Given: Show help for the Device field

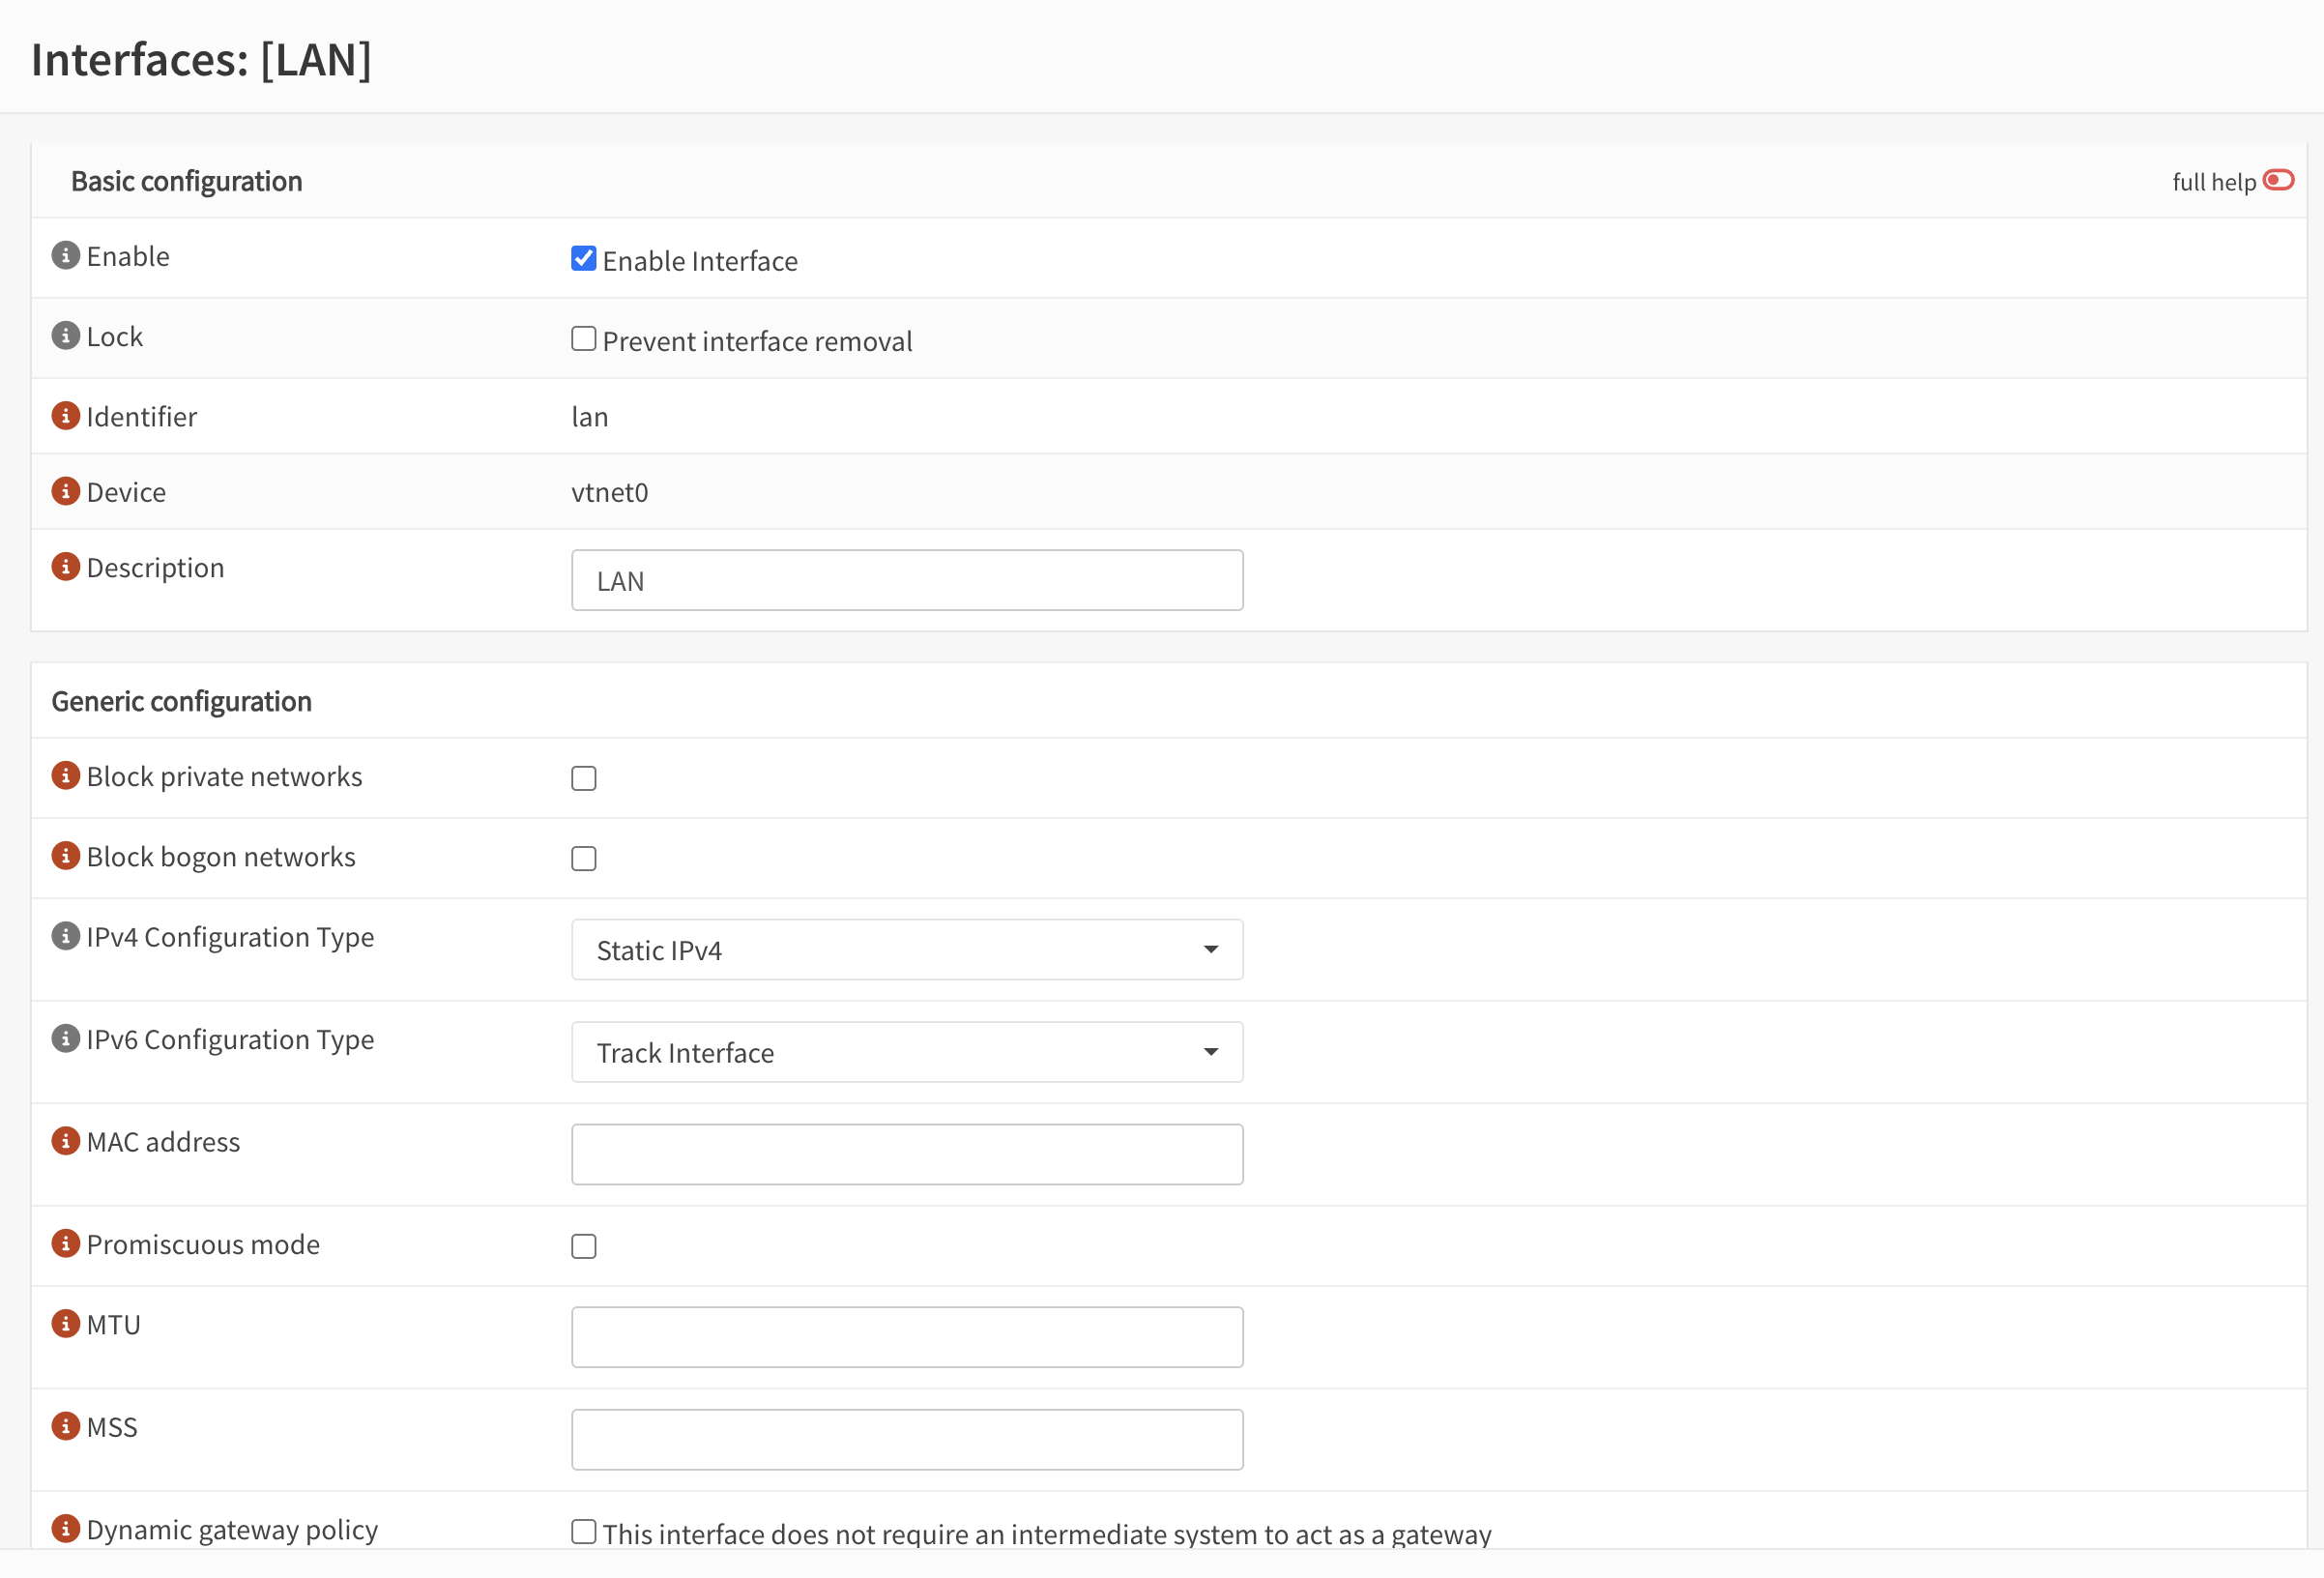Looking at the screenshot, I should point(65,491).
